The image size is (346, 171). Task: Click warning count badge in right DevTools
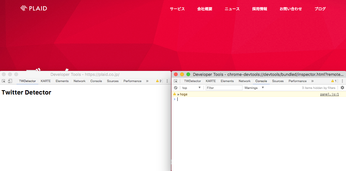pyautogui.click(x=334, y=81)
